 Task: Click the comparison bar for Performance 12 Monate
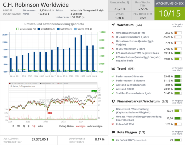click(177, 81)
